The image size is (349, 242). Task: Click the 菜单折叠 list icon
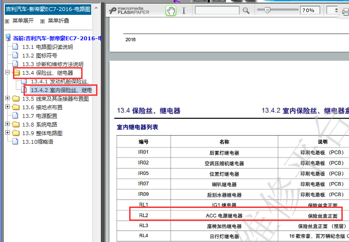(x=42, y=22)
